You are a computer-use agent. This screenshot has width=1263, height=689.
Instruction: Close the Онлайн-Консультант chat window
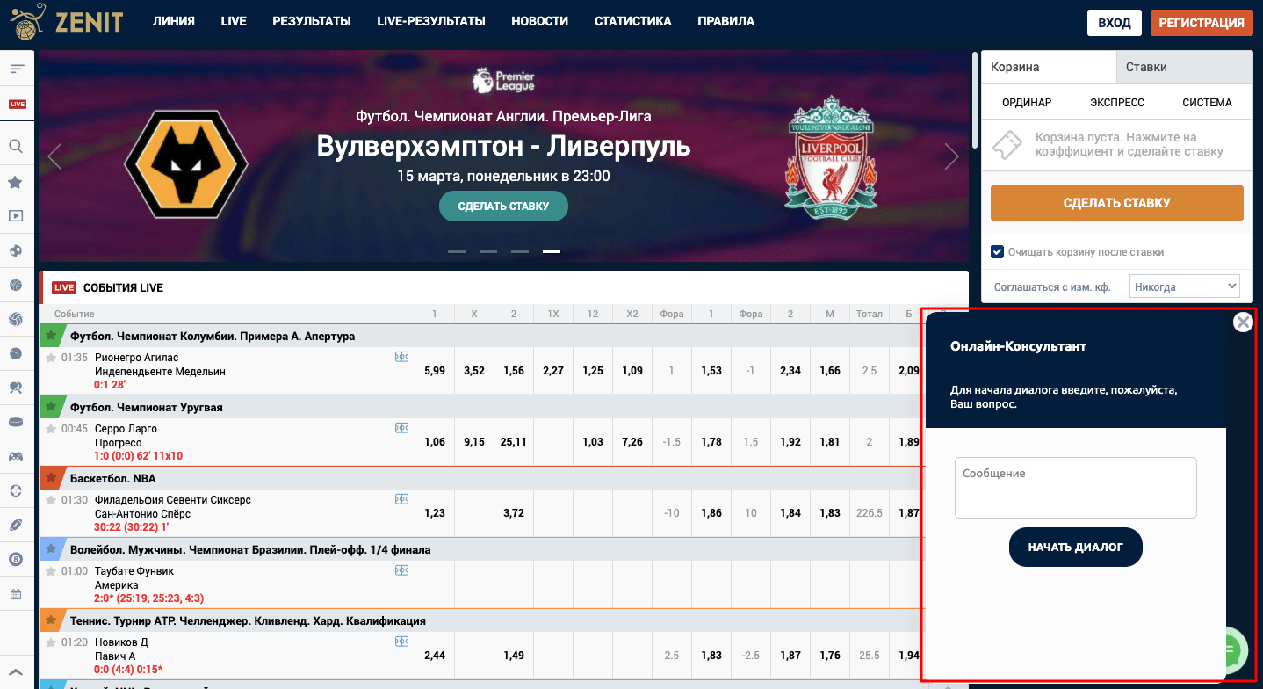click(x=1243, y=322)
